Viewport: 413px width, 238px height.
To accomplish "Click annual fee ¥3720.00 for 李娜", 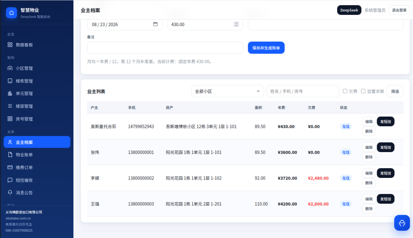I will pos(287,178).
